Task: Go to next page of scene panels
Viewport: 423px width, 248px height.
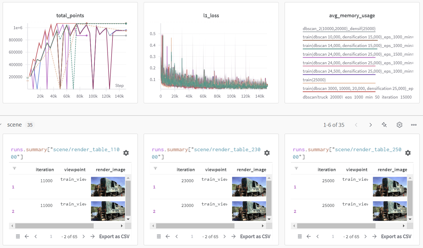Action: [370, 125]
